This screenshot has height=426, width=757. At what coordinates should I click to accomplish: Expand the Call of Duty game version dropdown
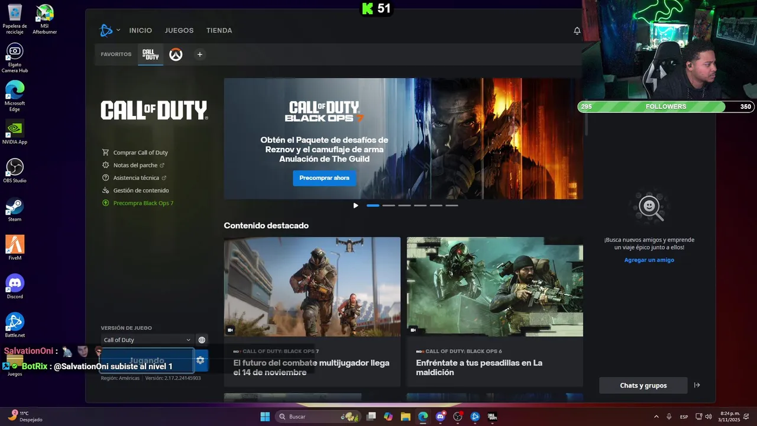pyautogui.click(x=147, y=340)
